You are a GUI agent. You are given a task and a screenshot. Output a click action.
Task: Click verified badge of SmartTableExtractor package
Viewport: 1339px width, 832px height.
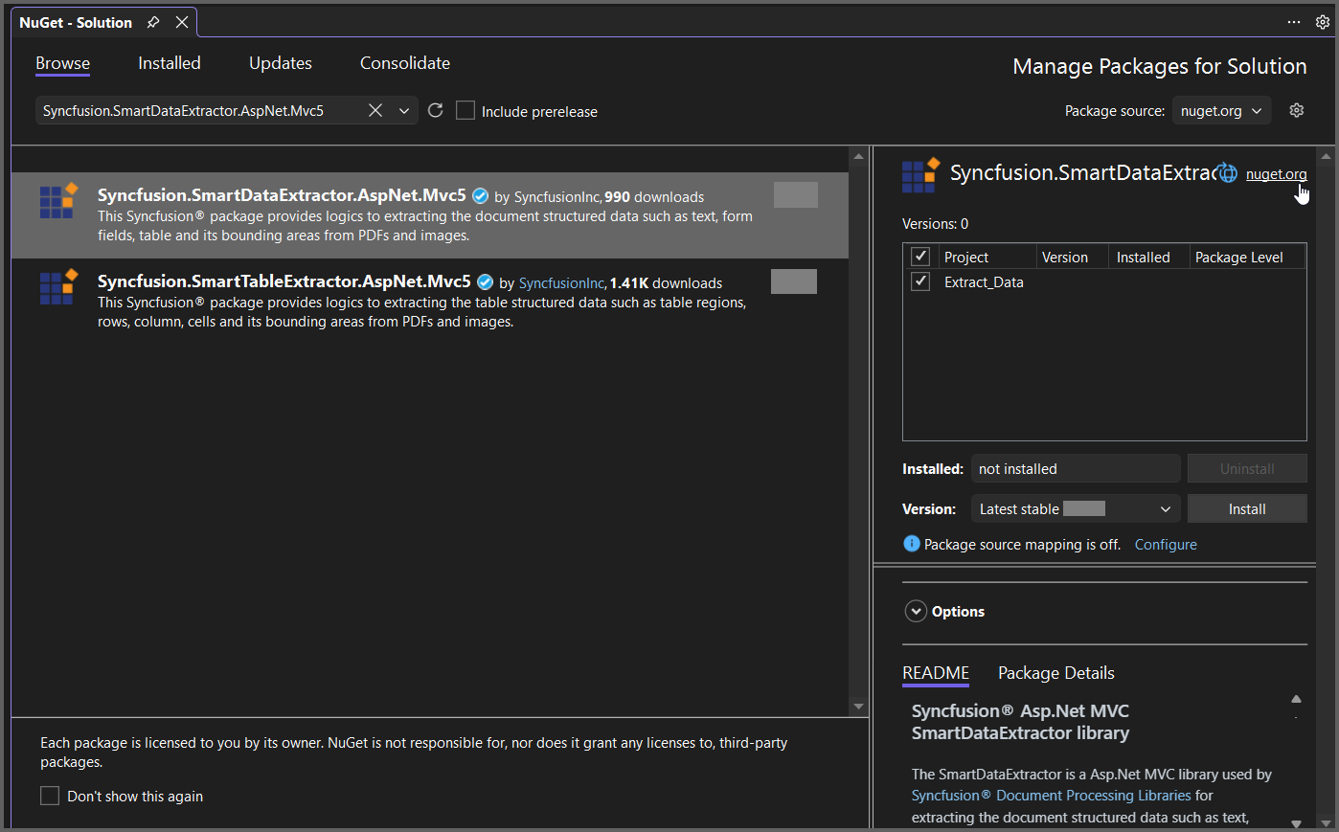[486, 282]
